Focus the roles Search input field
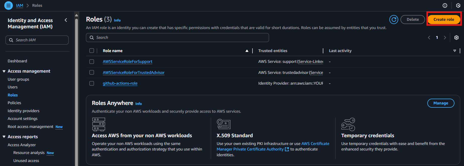This screenshot has width=464, height=166. pos(177,38)
